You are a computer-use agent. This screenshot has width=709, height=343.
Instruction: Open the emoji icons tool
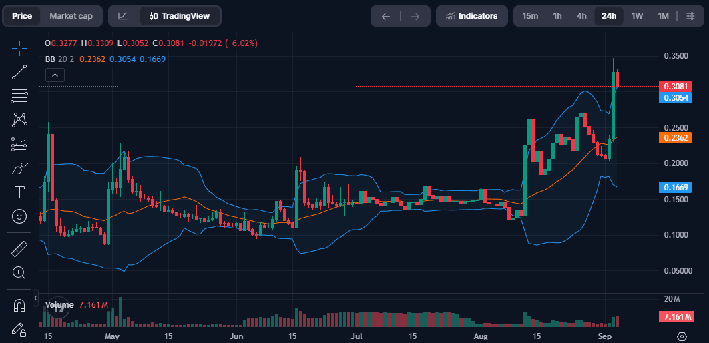point(19,216)
